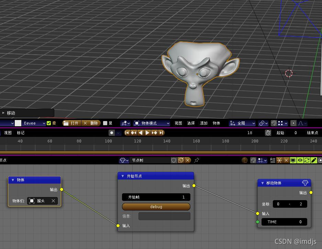
Task: Click the 坐标 coordinate vector field
Action: (x=290, y=204)
